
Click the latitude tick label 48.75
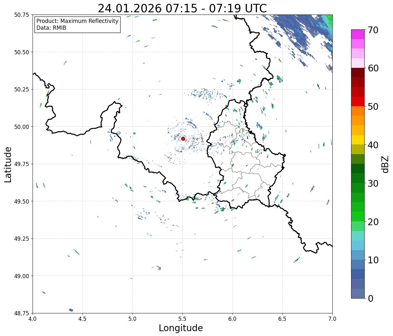pyautogui.click(x=22, y=313)
